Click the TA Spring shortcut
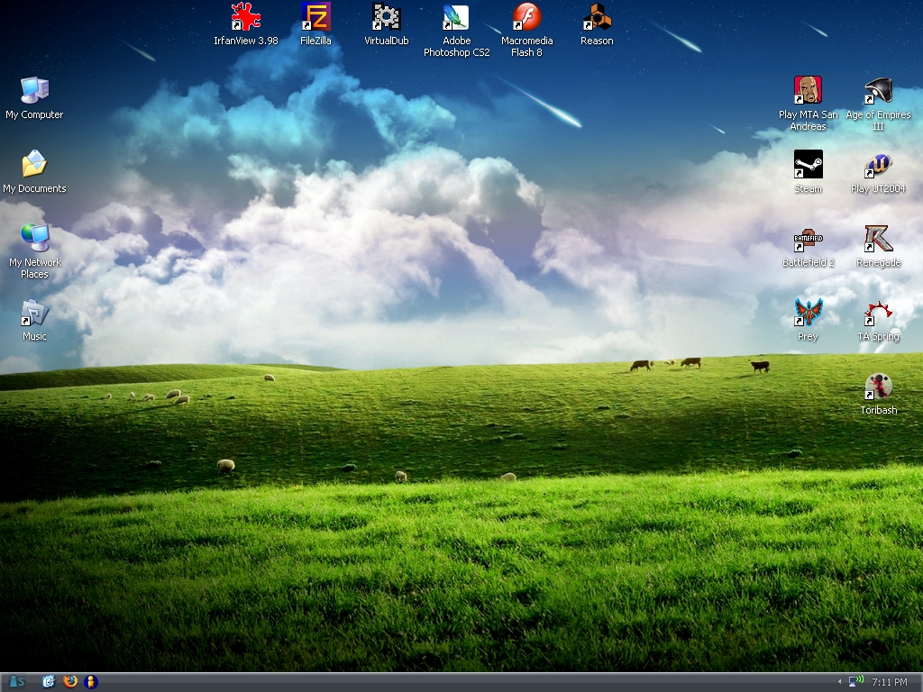Image resolution: width=923 pixels, height=692 pixels. pos(878,313)
